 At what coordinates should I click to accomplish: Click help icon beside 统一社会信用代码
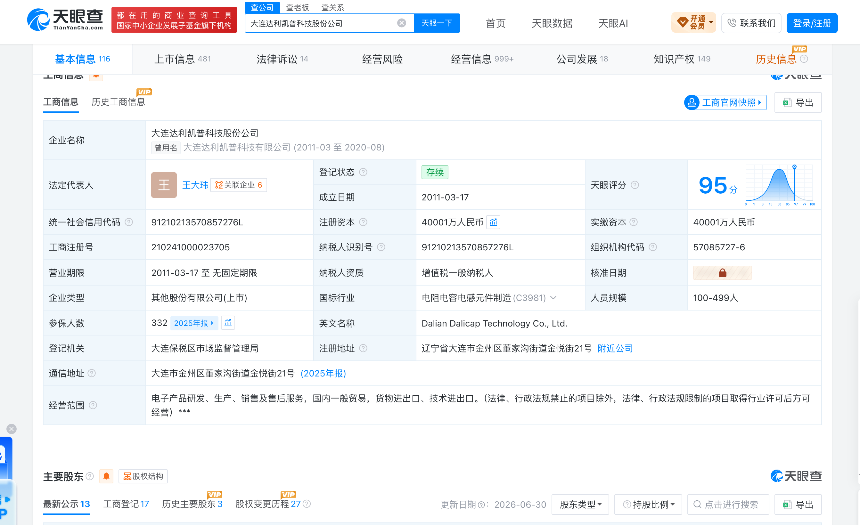129,222
